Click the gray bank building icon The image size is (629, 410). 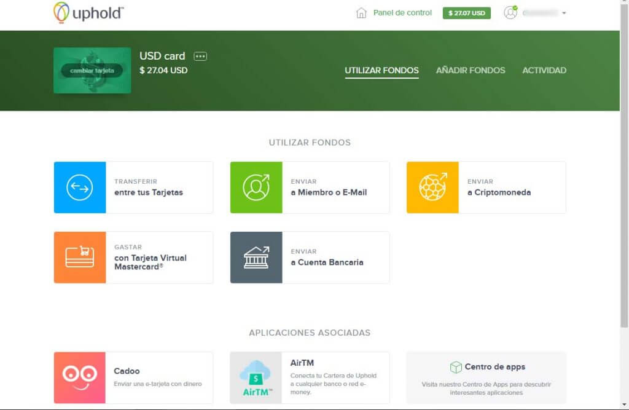pyautogui.click(x=256, y=258)
